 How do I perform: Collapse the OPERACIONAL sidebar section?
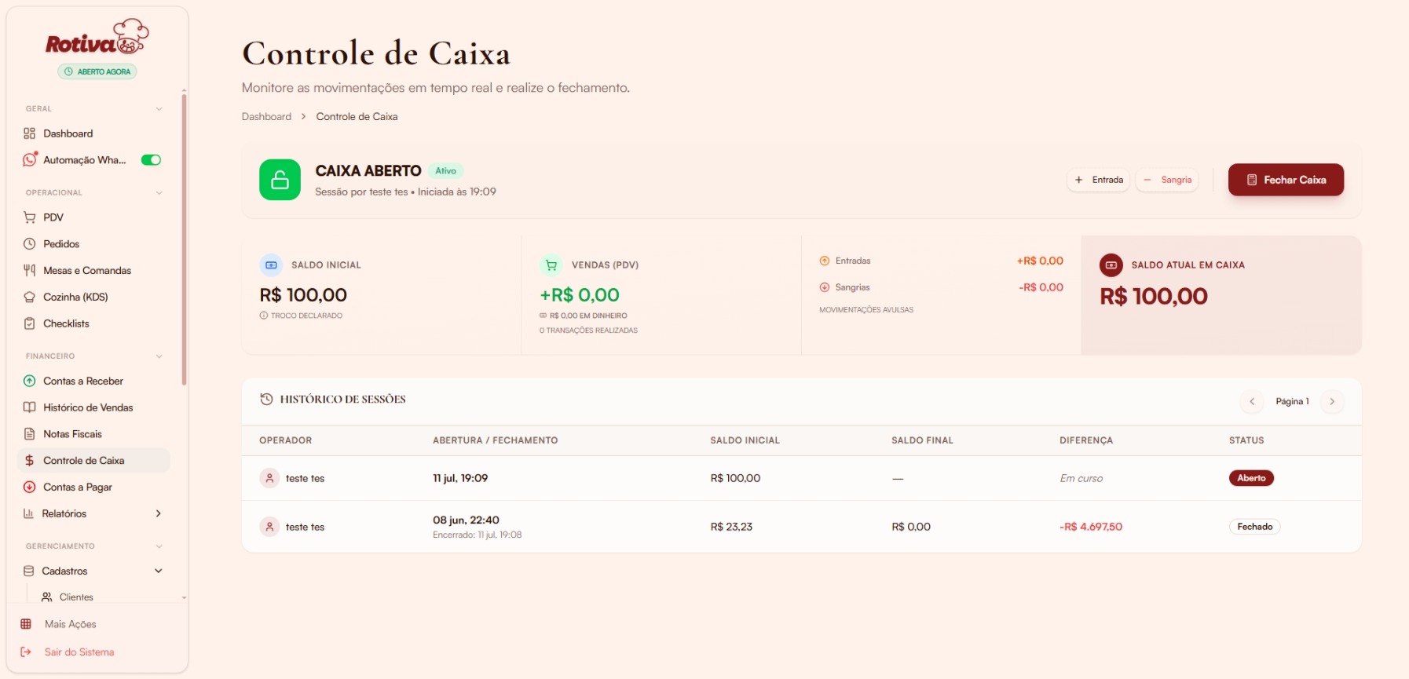(159, 193)
